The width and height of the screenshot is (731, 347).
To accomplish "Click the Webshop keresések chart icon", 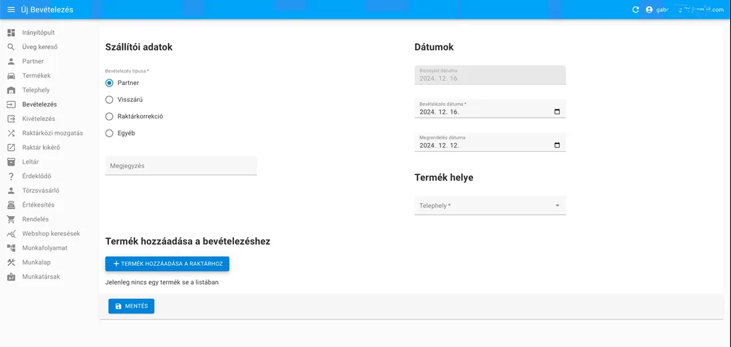I will (x=11, y=234).
